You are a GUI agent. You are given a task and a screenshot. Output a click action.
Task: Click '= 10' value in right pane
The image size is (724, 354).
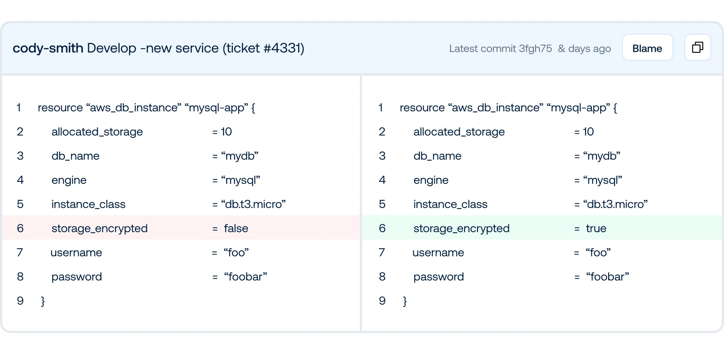click(x=584, y=132)
